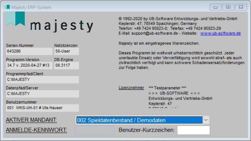Focus the Benutzer-Kurzzeichen input field
Screen dimensions: 251x141
click(x=193, y=130)
